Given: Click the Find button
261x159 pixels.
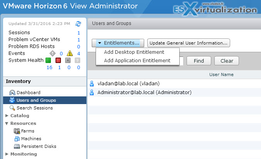Looking at the screenshot, I should point(199,61).
